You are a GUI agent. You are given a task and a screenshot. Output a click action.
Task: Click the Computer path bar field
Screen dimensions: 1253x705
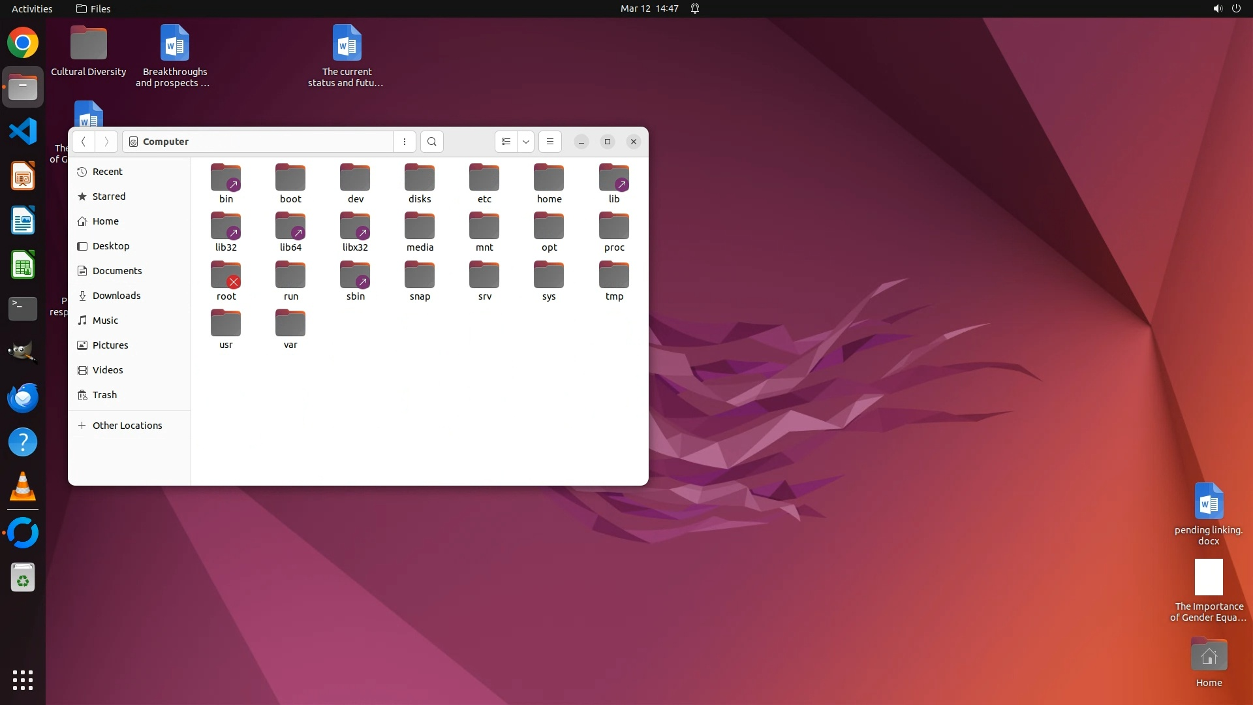tap(258, 142)
